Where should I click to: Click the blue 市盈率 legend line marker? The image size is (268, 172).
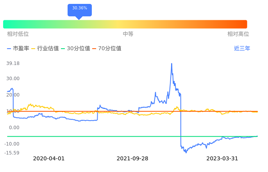(x=9, y=49)
